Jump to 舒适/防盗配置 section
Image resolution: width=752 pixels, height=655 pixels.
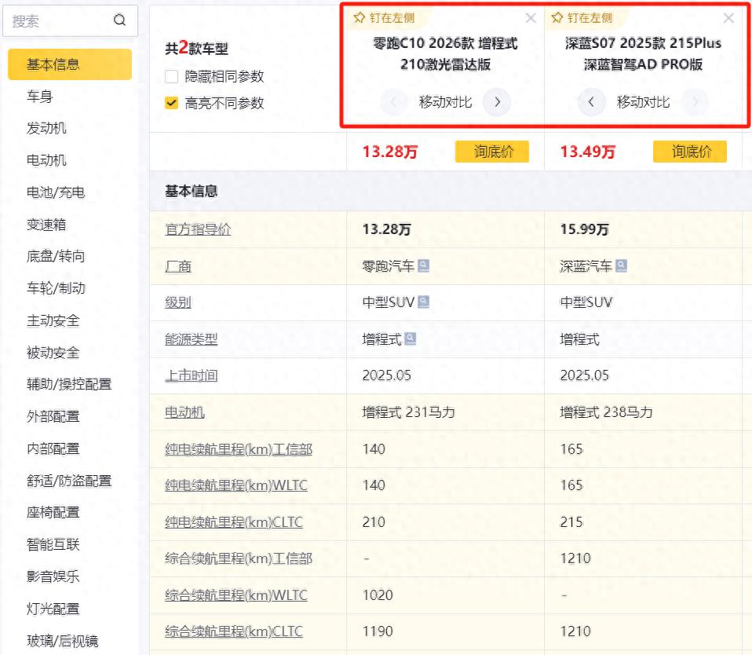[x=69, y=481]
